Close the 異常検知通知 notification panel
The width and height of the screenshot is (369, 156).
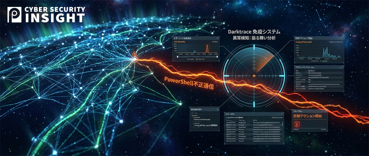(x=217, y=110)
